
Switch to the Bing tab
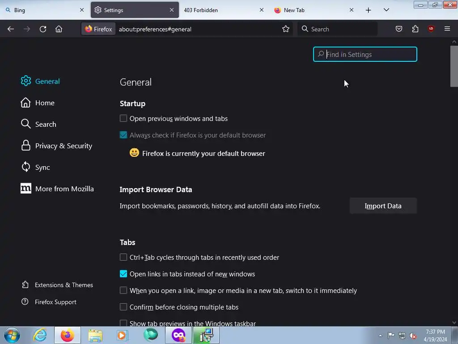[44, 10]
